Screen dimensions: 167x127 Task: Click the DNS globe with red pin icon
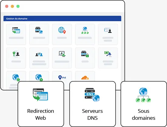(x=62, y=30)
